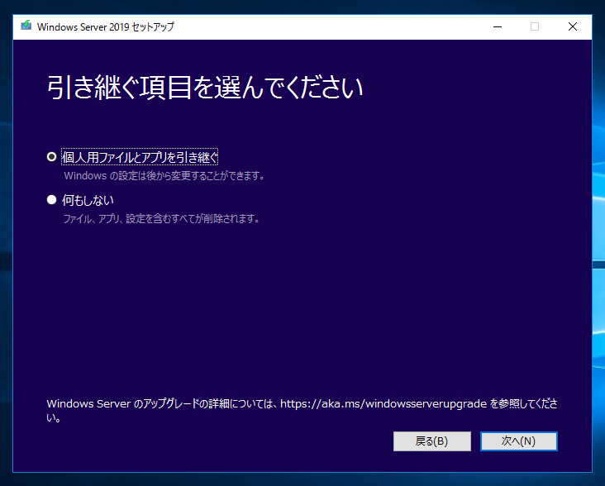Screen dimensions: 605x486
Task: Click 'Windows の設定は後から変更することができます。' text
Action: click(164, 176)
